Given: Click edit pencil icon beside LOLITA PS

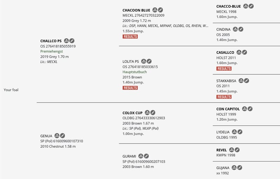Looking at the screenshot, I should (x=149, y=61).
